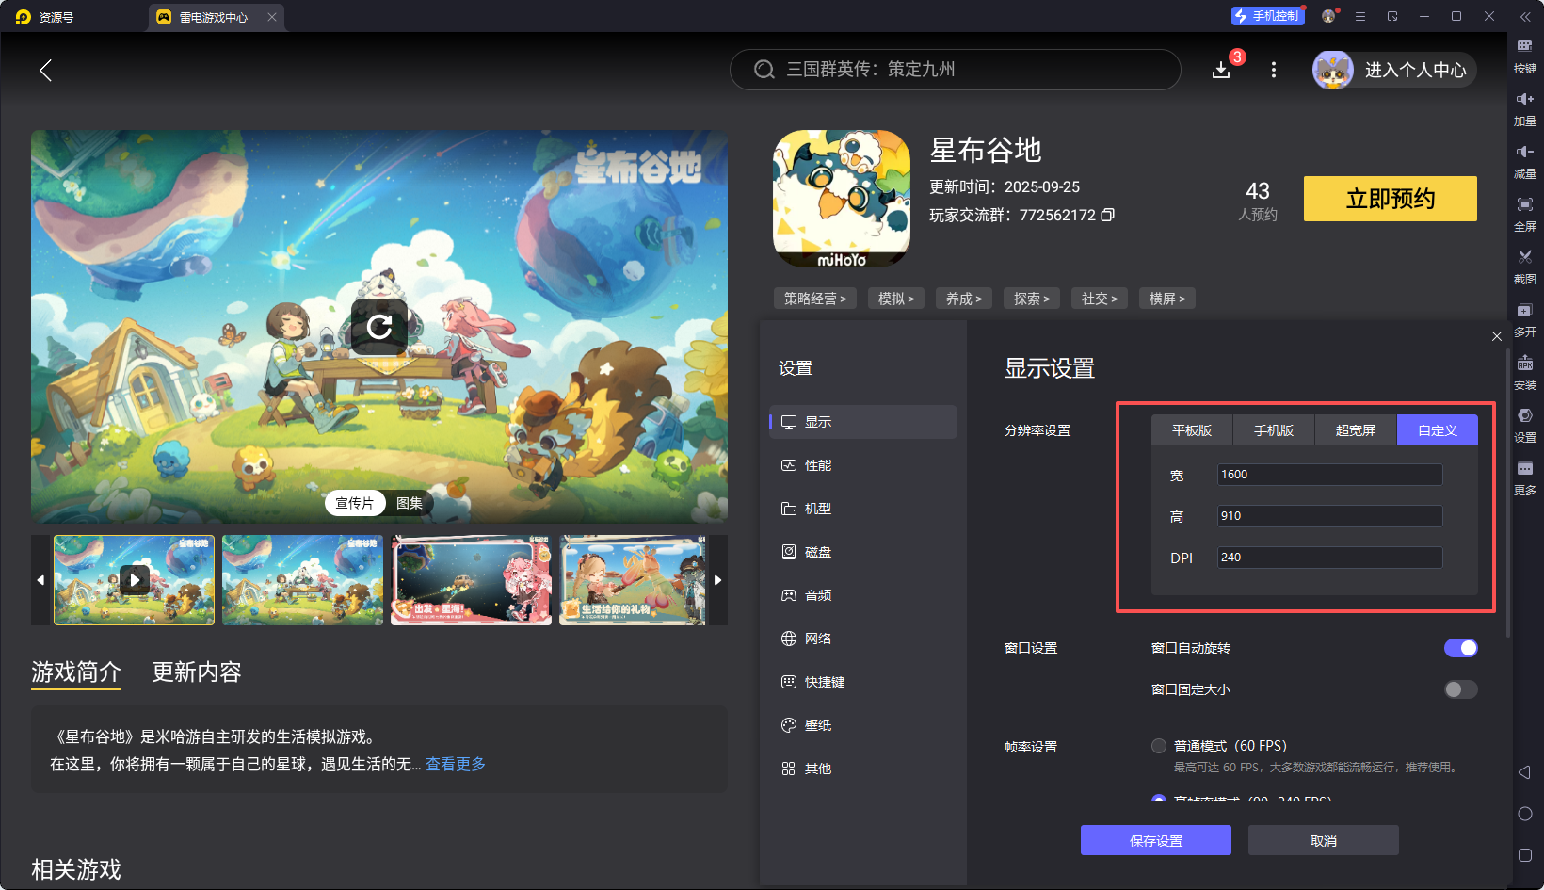Click the right carousel arrow
The image size is (1544, 890).
point(717,580)
